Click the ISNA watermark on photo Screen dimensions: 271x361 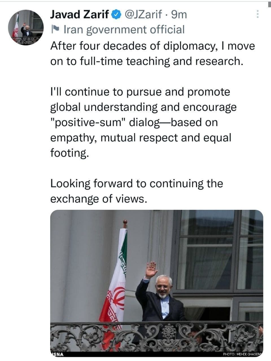(x=57, y=354)
